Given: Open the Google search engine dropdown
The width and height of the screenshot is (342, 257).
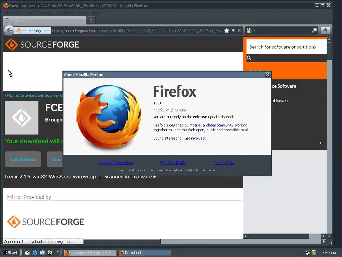Looking at the screenshot, I should click(x=250, y=30).
